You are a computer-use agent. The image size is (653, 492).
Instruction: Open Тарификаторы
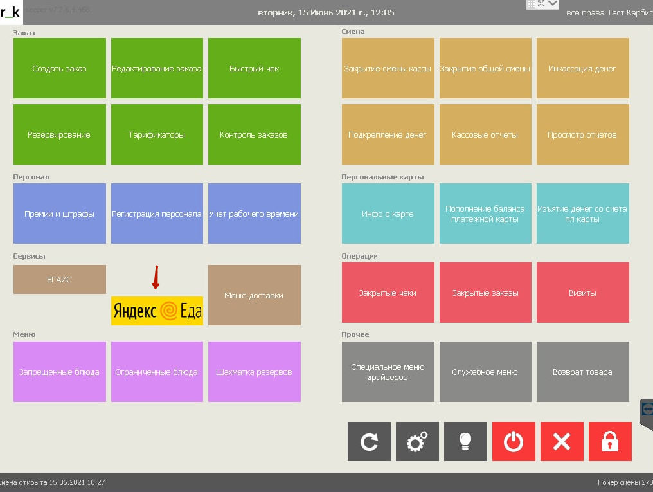pos(157,134)
